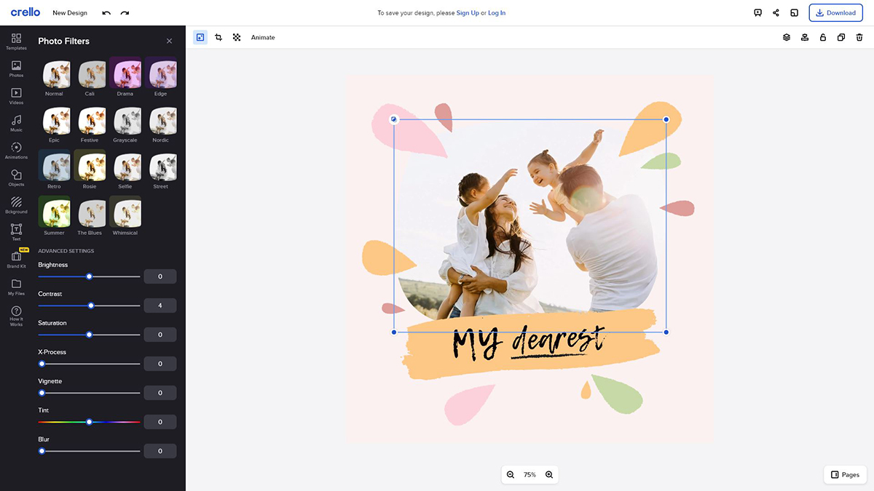
Task: Zoom in with the magnifier plus
Action: [x=549, y=475]
